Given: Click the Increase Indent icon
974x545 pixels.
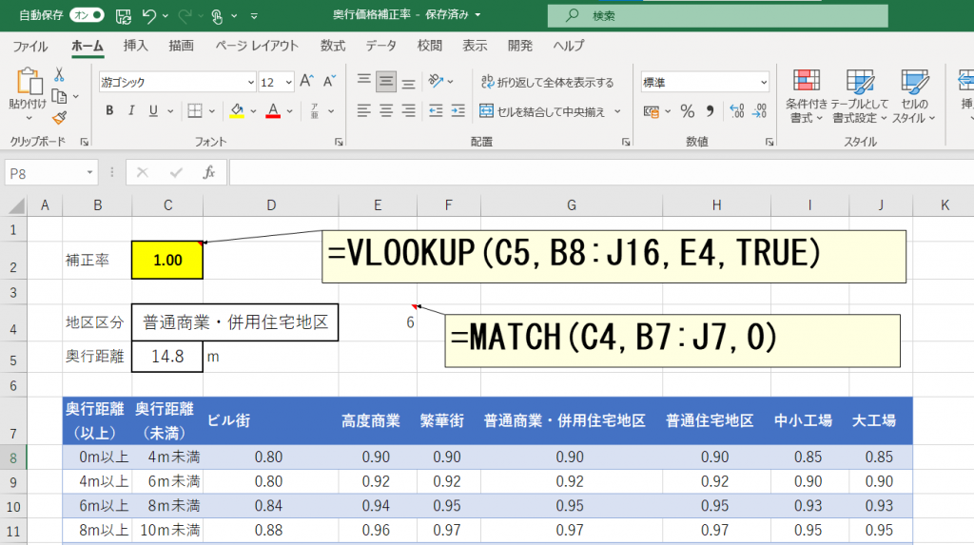Looking at the screenshot, I should coord(459,111).
